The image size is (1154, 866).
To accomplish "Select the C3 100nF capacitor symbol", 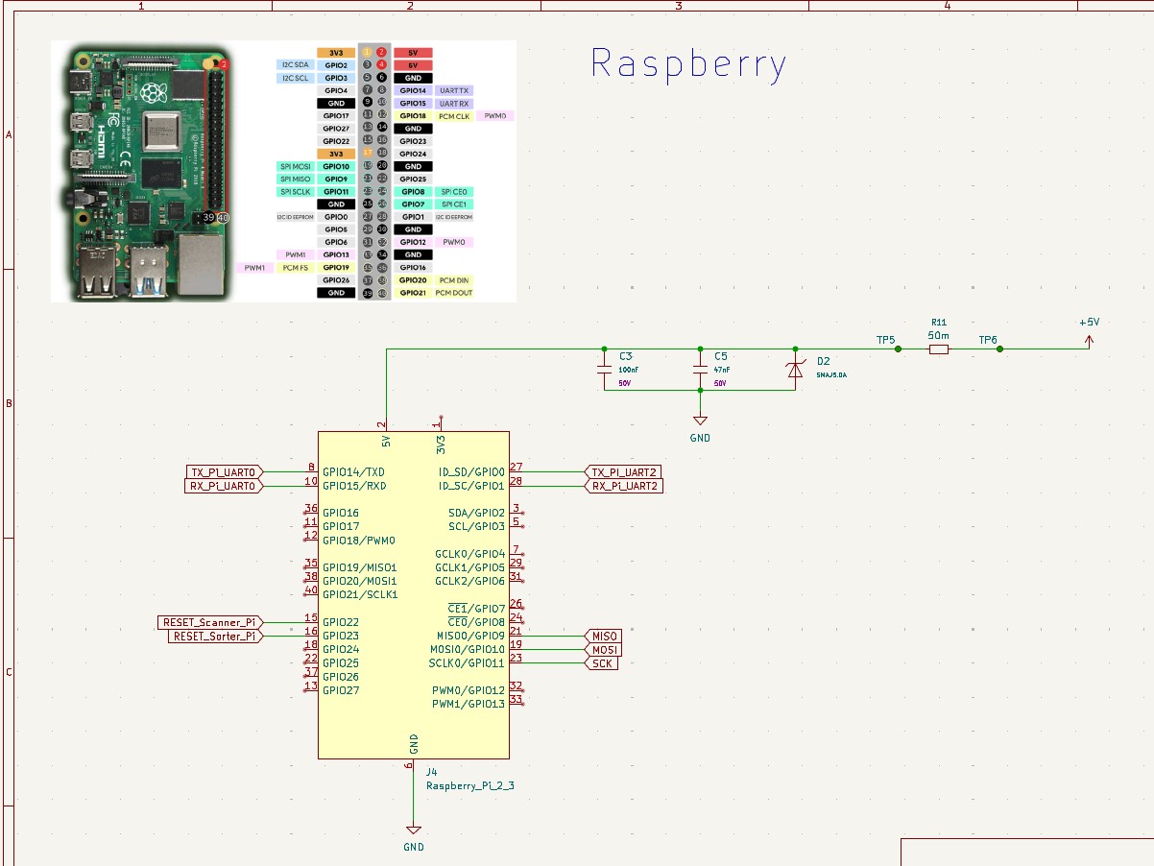I will click(x=604, y=369).
